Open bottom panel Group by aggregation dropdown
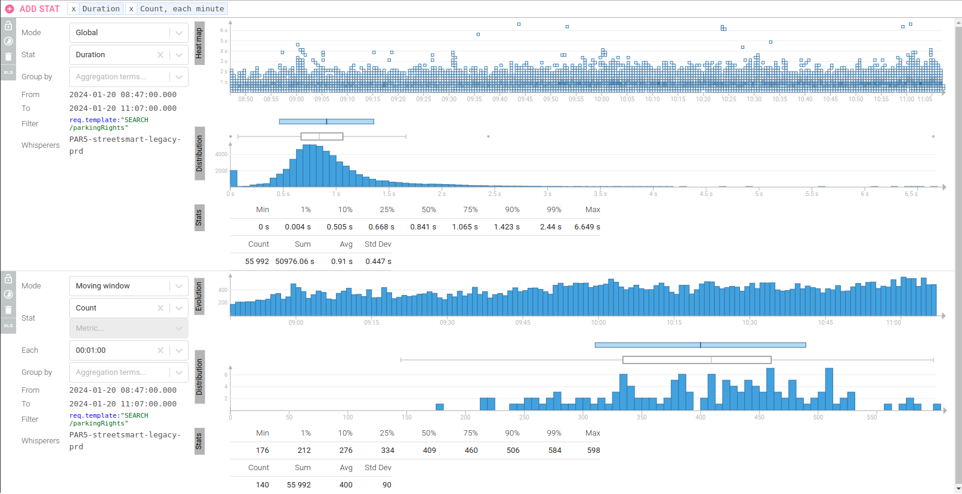The width and height of the screenshot is (962, 494). 129,372
